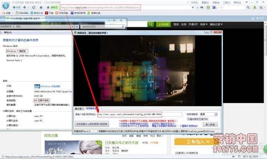Screen dimensions: 267x159
Task: Click the Windows 体验指数 rating icon
Action: (37, 86)
